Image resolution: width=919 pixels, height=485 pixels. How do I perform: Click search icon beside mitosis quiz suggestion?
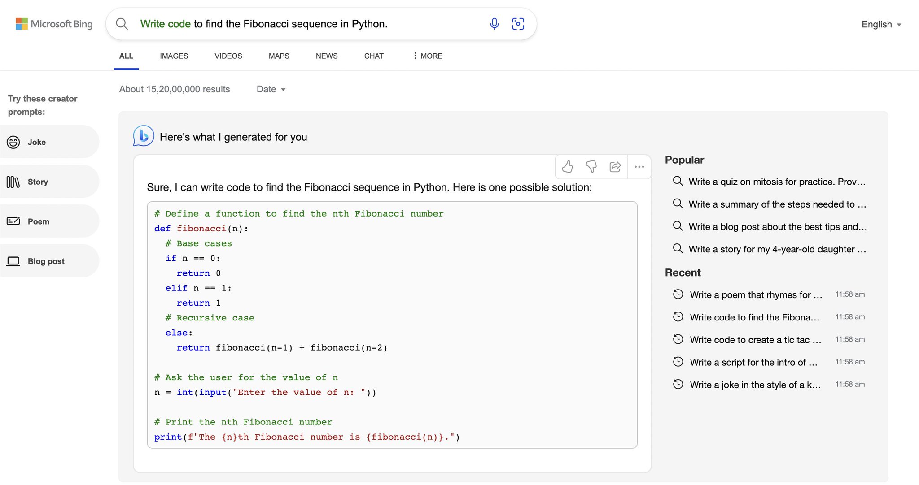[678, 181]
